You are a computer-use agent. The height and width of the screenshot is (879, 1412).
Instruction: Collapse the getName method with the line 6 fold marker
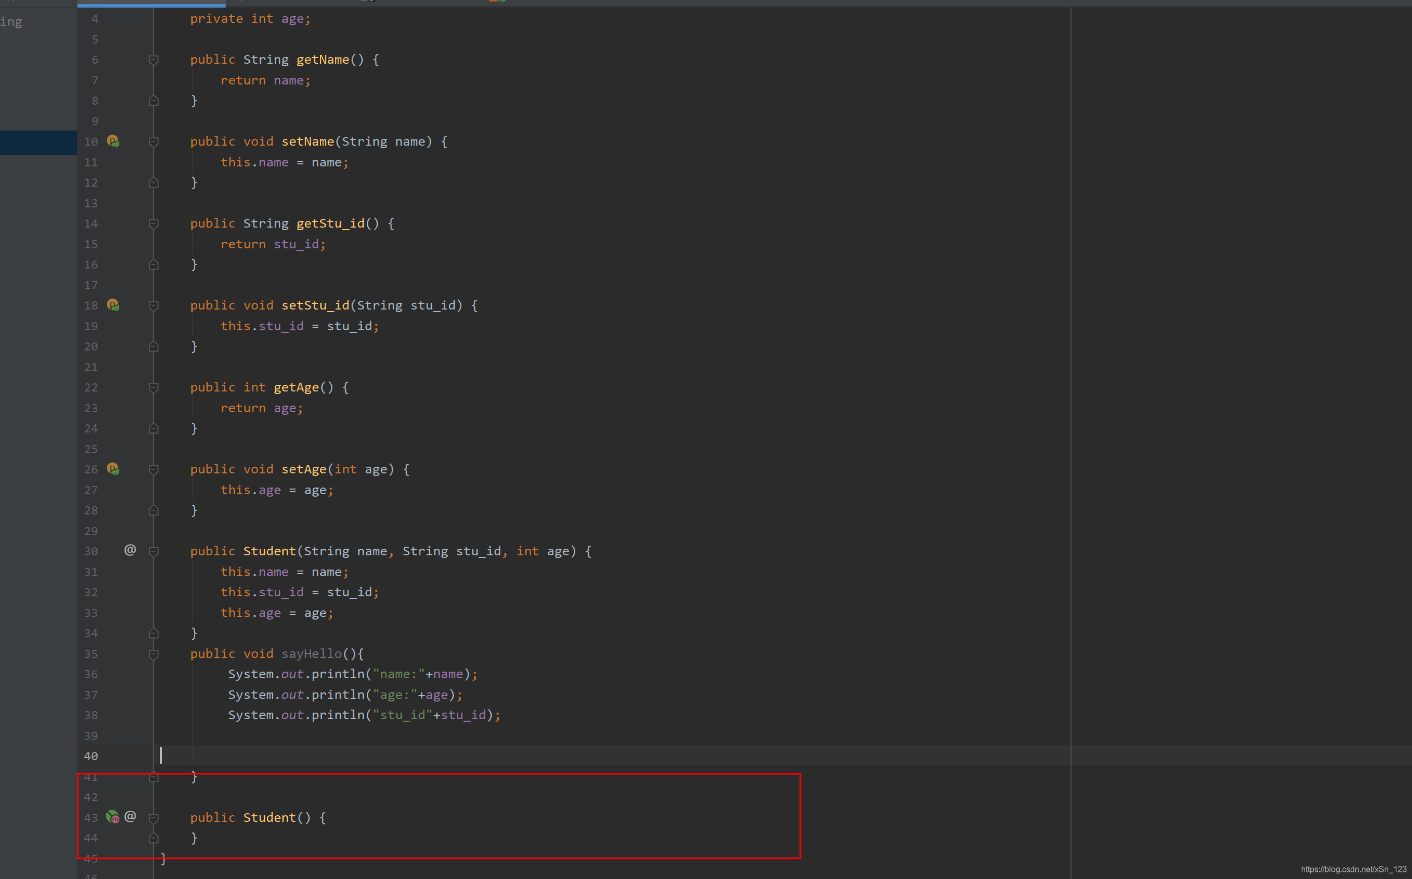[x=153, y=60]
